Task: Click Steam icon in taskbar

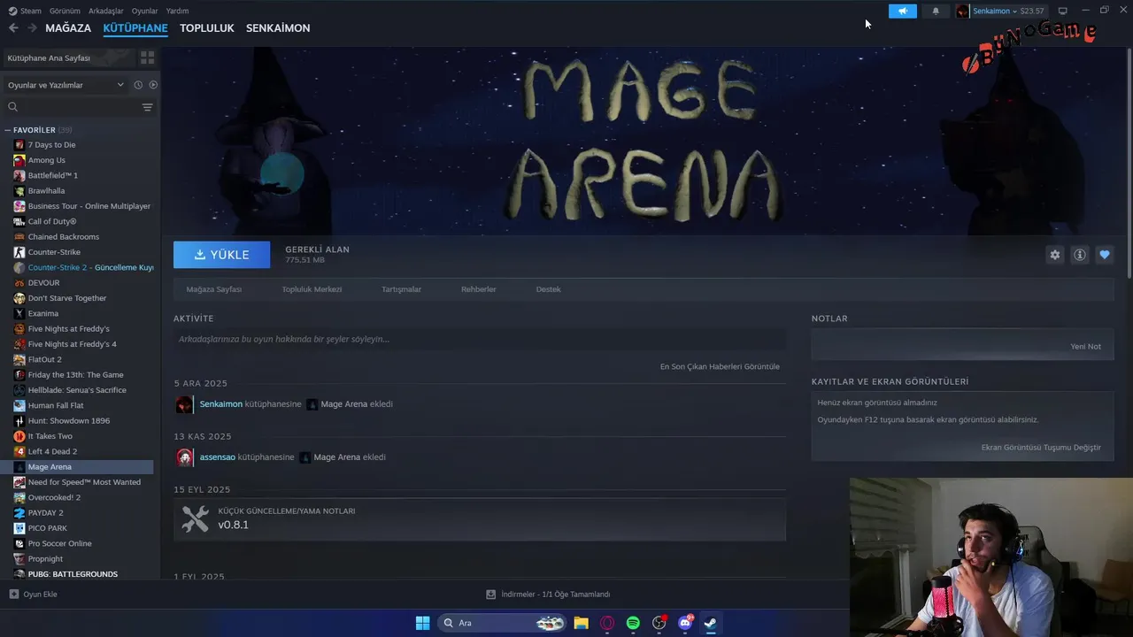Action: (x=710, y=623)
